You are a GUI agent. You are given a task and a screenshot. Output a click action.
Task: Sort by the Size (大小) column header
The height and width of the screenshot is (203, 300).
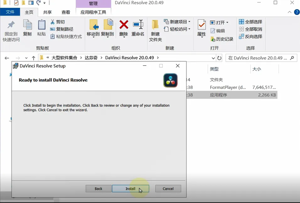pos(257,69)
